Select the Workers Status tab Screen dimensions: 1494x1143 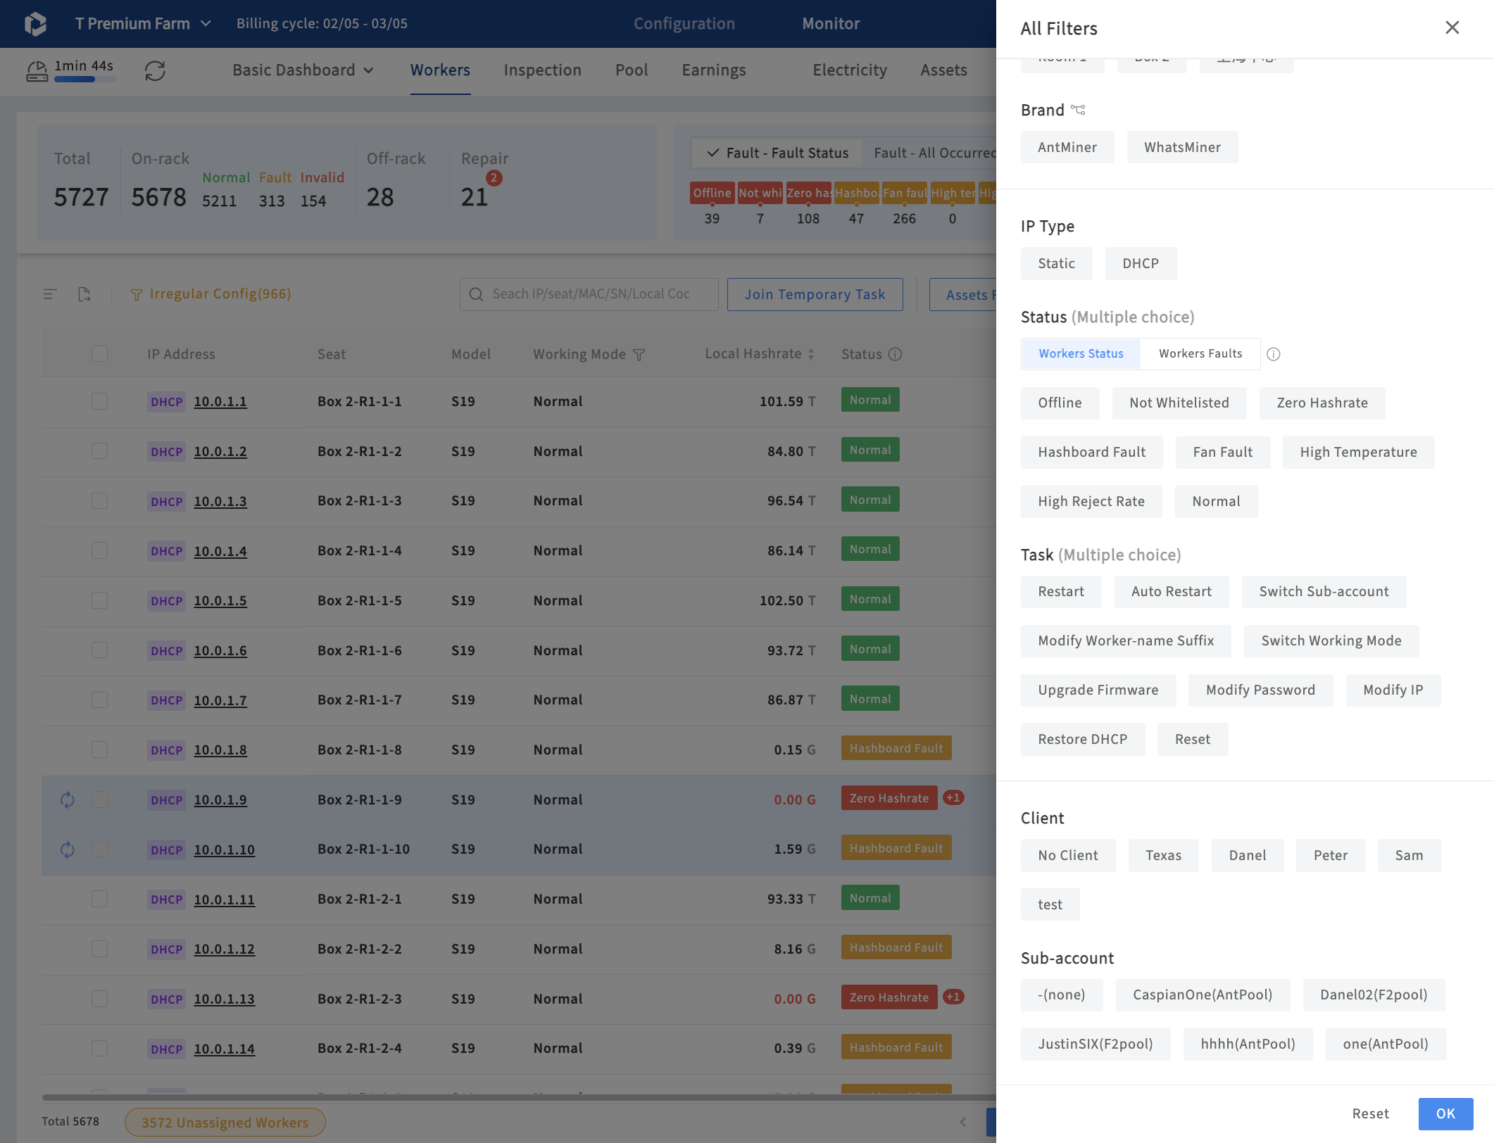(x=1081, y=353)
